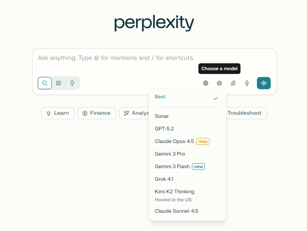Attach a file with the paperclip icon
Image resolution: width=307 pixels, height=231 pixels.
233,83
